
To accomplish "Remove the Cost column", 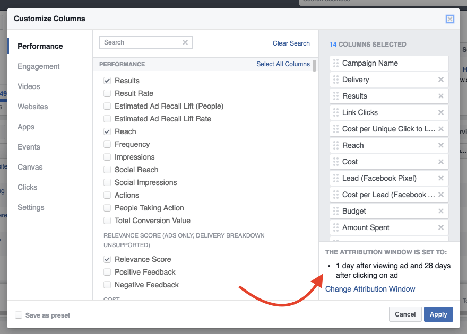I will pos(441,162).
